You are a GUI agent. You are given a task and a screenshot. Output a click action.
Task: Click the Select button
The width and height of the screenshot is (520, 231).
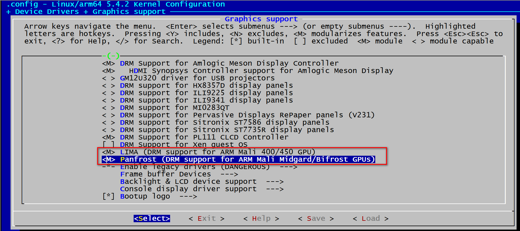pyautogui.click(x=152, y=218)
